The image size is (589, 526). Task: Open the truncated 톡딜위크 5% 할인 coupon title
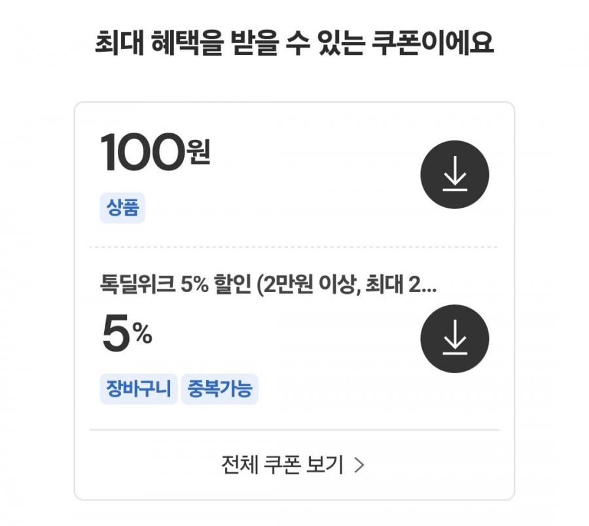pos(268,284)
